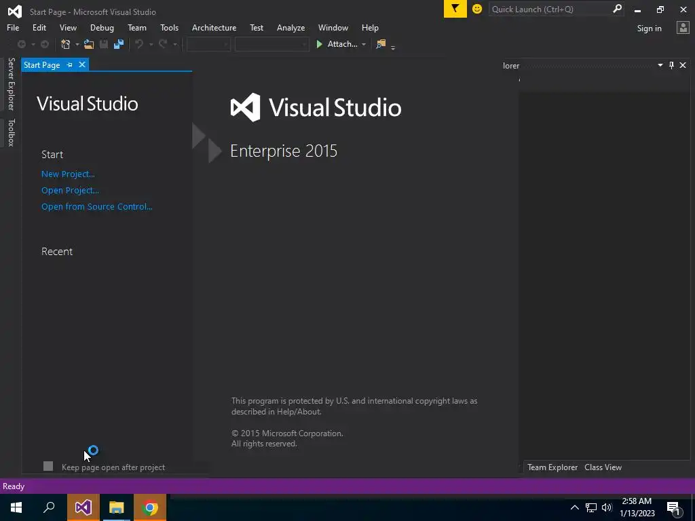
Task: Click the Open Project... link
Action: point(70,191)
